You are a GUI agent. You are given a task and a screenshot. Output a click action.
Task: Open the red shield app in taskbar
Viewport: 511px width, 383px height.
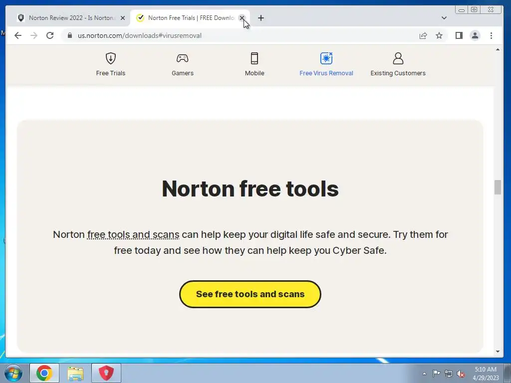click(106, 373)
